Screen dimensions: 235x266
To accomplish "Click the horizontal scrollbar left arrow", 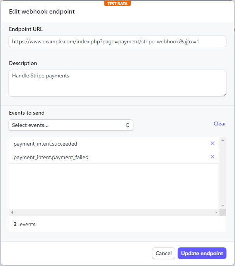I will 12,213.
